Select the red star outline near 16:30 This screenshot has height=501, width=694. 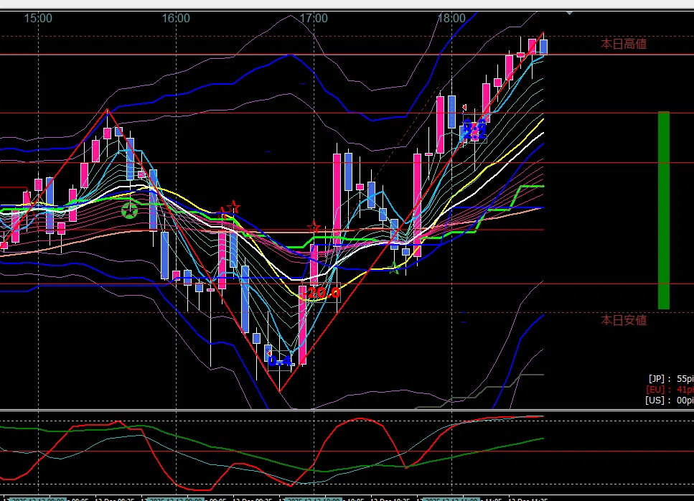point(233,208)
